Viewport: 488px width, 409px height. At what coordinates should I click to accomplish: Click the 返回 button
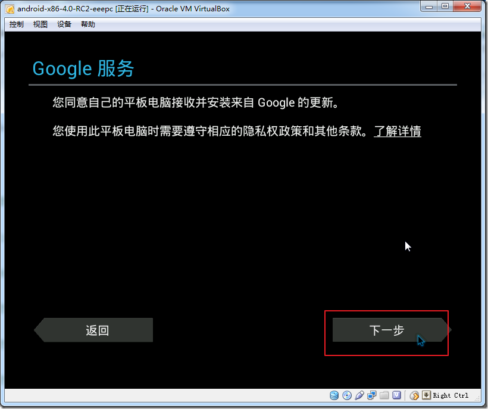coord(93,330)
